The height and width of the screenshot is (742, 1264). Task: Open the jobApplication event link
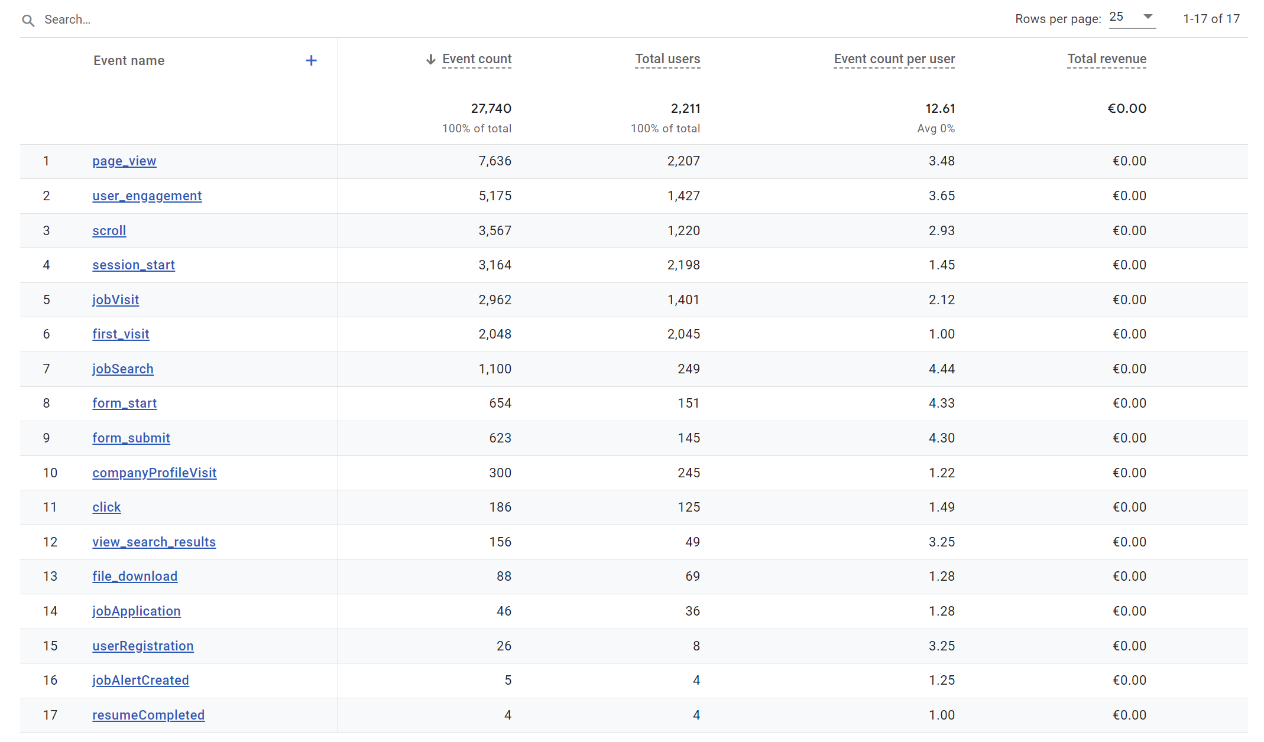pos(137,611)
